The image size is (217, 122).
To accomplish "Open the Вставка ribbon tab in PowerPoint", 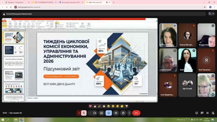I will tap(15, 21).
